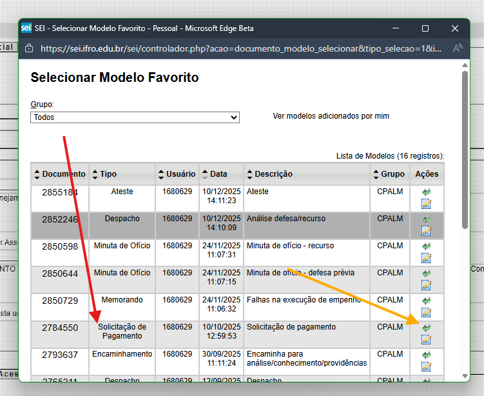Image resolution: width=484 pixels, height=396 pixels.
Task: Click the vertical scrollbar down arrow
Action: click(x=465, y=376)
